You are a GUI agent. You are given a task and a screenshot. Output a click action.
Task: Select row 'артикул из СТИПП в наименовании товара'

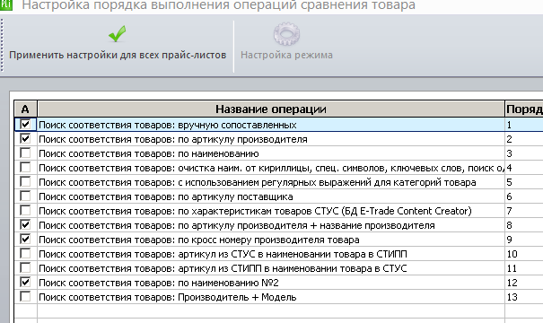(x=271, y=268)
